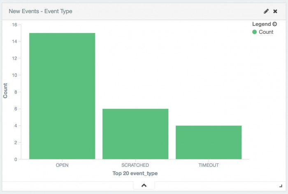Click the vertical Count y-axis title
Screen dimensions: 288x194
point(5,91)
